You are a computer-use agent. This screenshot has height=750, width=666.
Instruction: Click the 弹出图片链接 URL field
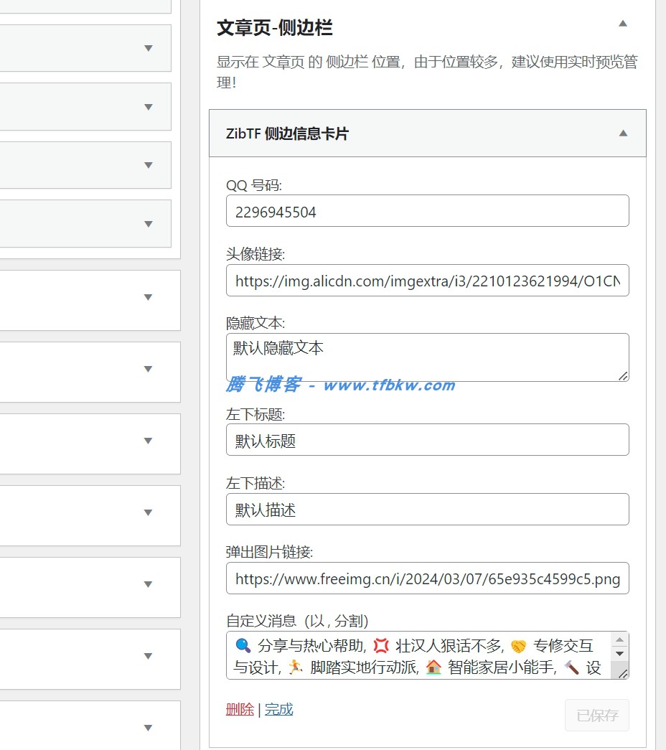[x=427, y=578]
